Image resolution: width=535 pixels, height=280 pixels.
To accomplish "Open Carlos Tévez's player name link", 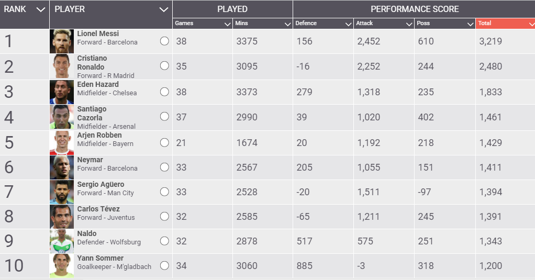I will pos(99,209).
